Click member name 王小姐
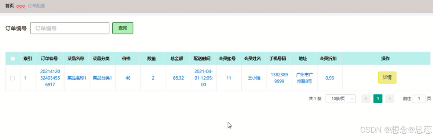Screen dimensions: 433x137 254,78
